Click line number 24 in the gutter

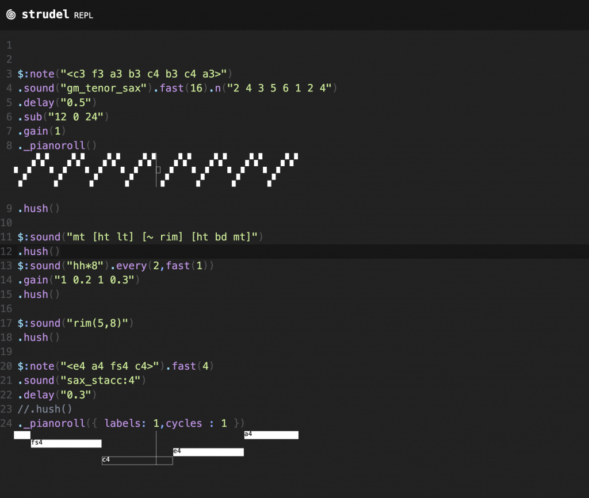click(6, 423)
